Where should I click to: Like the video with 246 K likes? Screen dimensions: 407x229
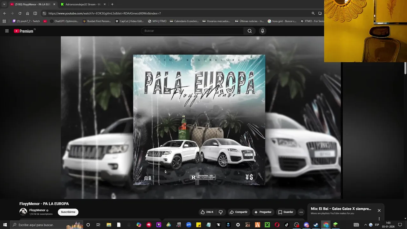[207, 212]
